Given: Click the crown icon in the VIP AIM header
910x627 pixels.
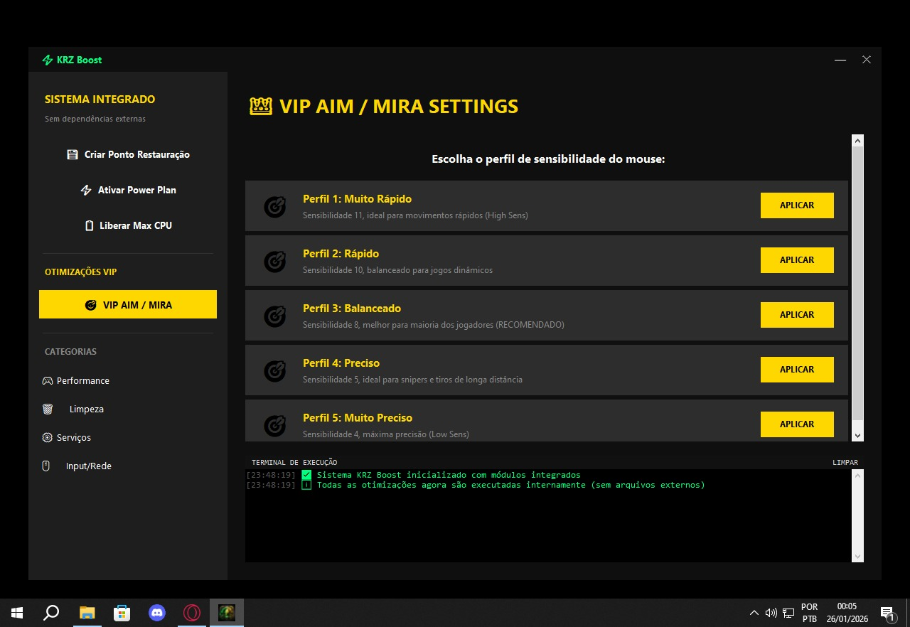Looking at the screenshot, I should coord(261,107).
